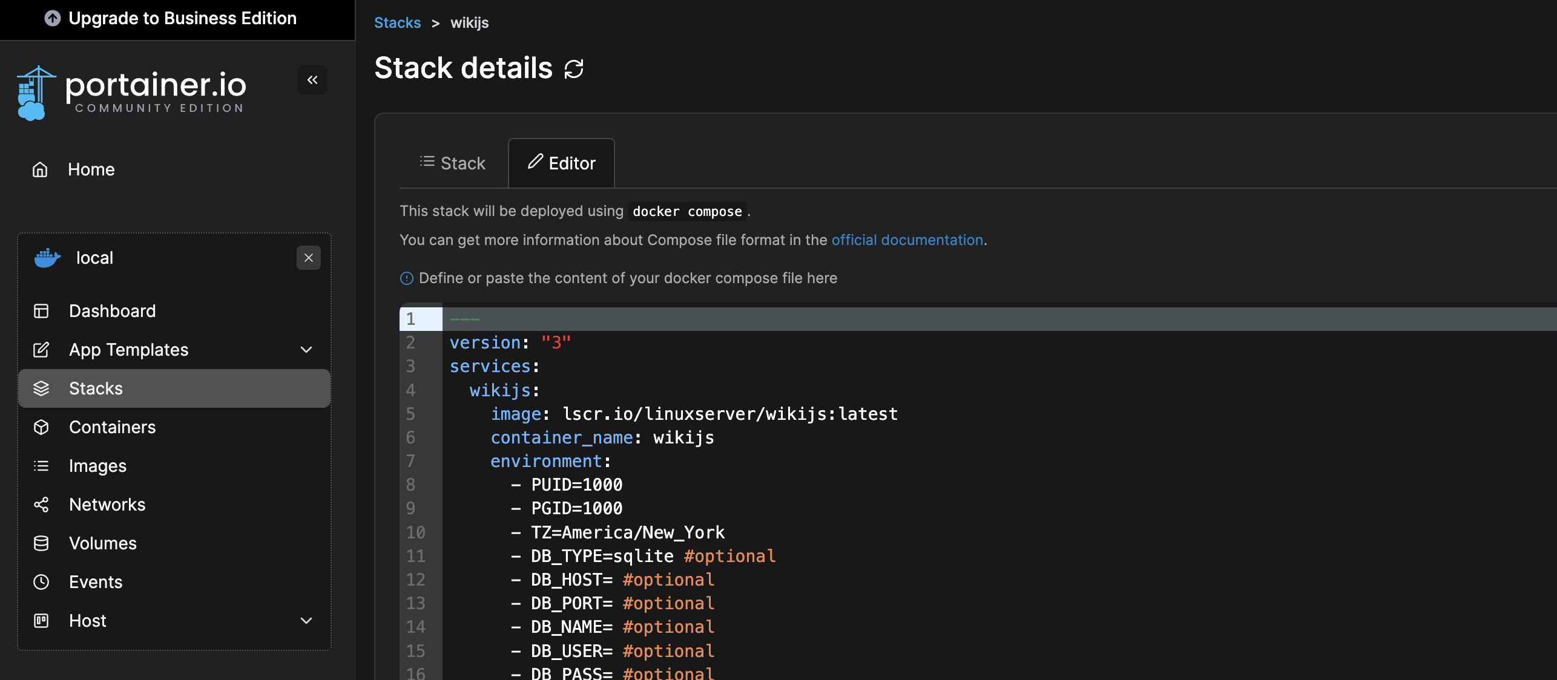Click the list icon on Stack tab
The height and width of the screenshot is (680, 1557).
(x=427, y=161)
